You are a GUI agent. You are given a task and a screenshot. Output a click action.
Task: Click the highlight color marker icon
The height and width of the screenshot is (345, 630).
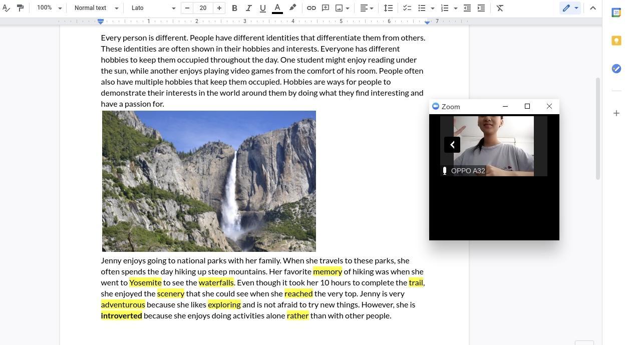pos(292,8)
